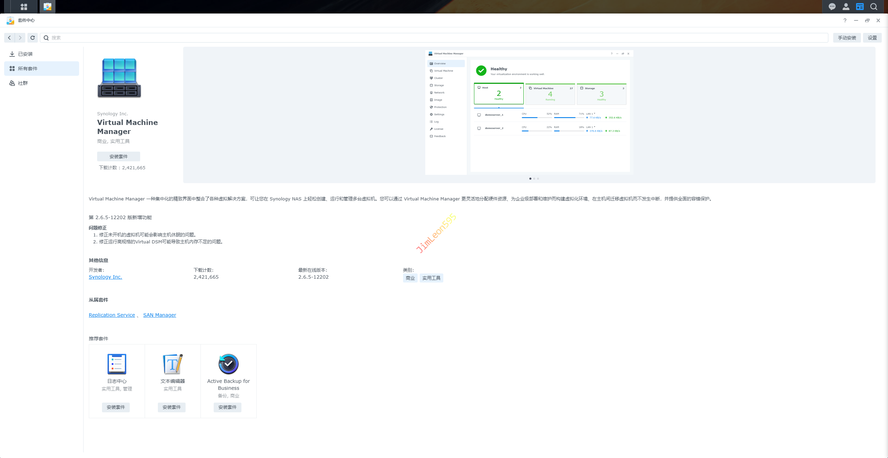The width and height of the screenshot is (888, 458).
Task: Click the refresh icon in toolbar
Action: pos(33,38)
